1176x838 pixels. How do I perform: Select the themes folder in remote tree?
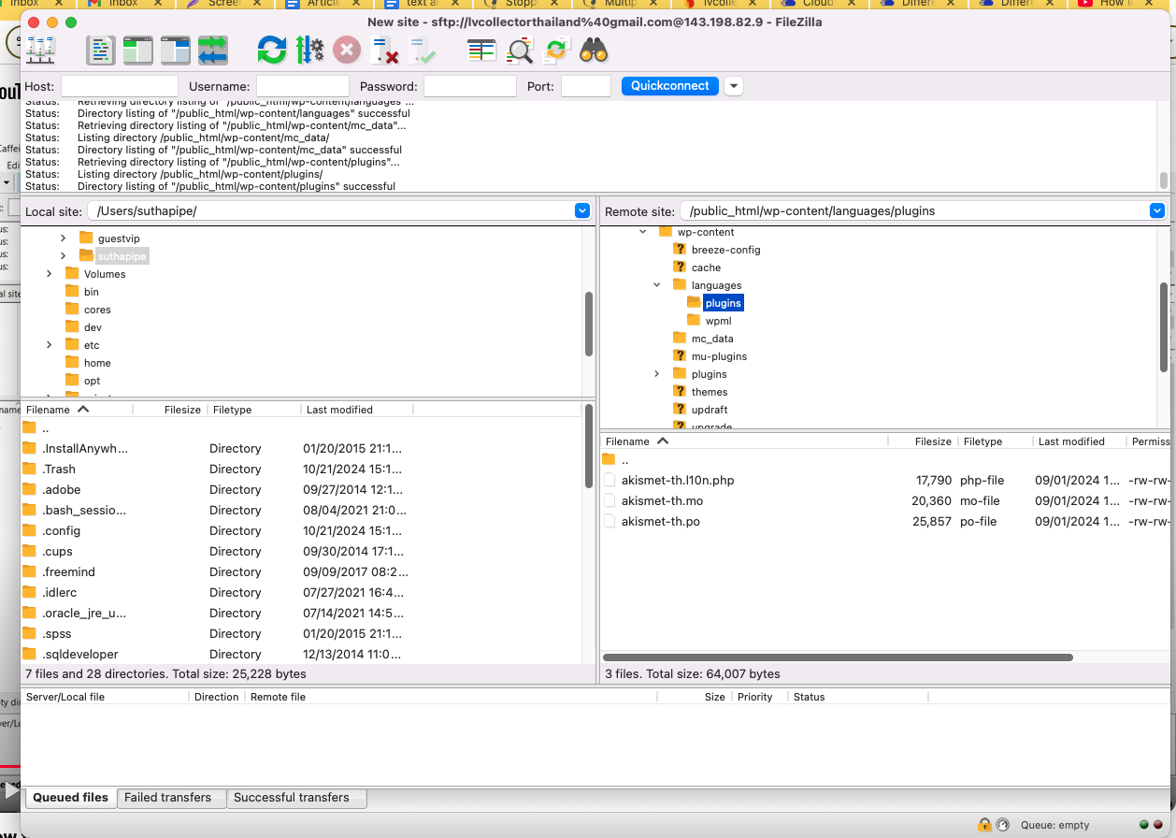710,392
